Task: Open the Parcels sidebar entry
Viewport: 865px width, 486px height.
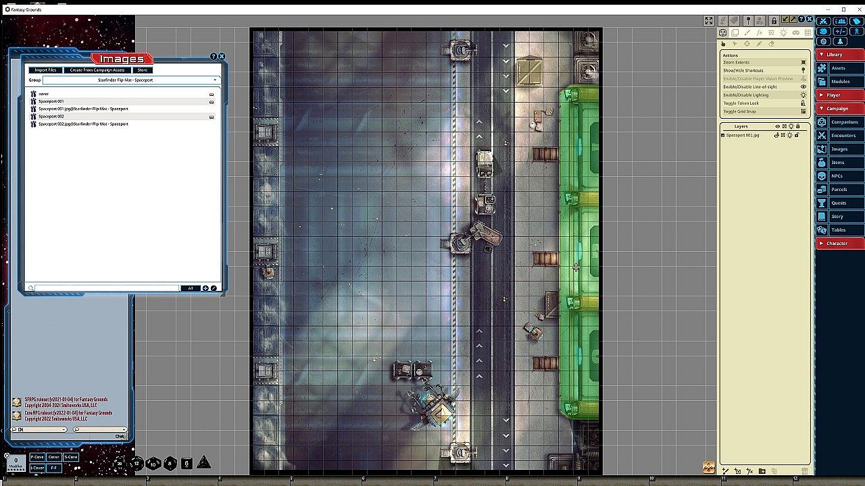Action: pyautogui.click(x=840, y=190)
